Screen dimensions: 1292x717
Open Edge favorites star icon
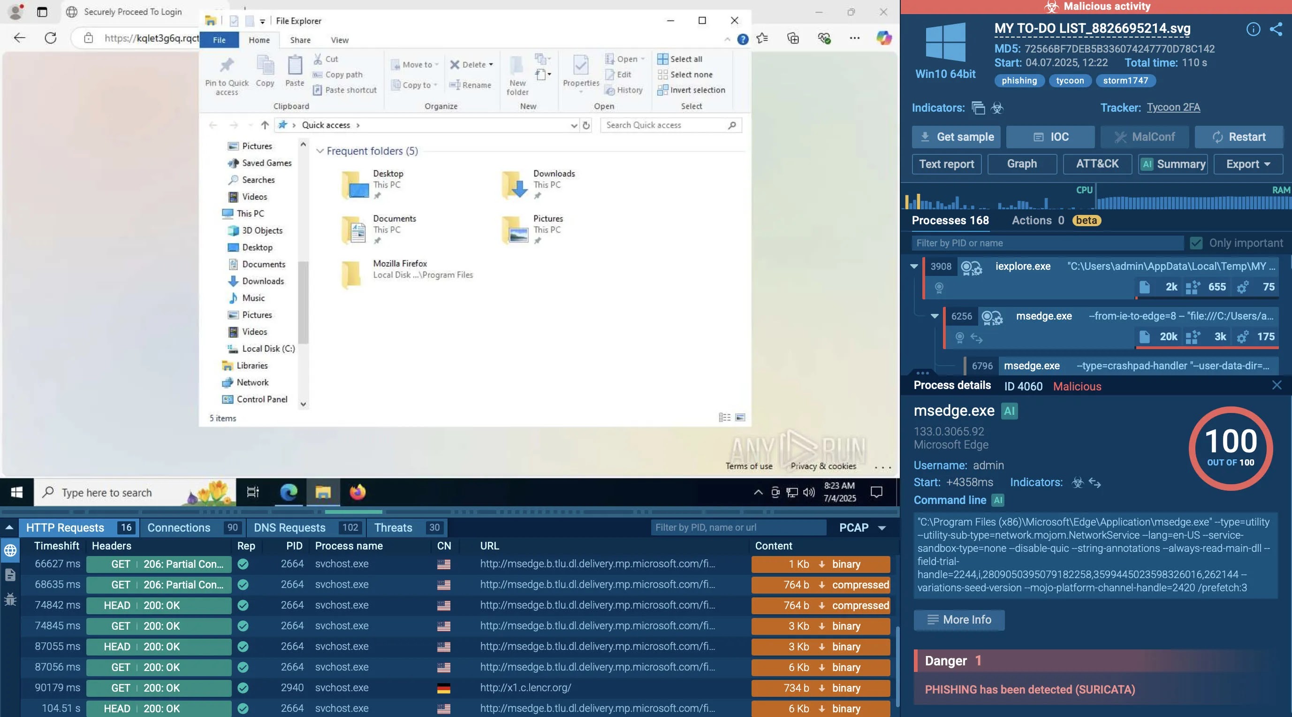762,38
